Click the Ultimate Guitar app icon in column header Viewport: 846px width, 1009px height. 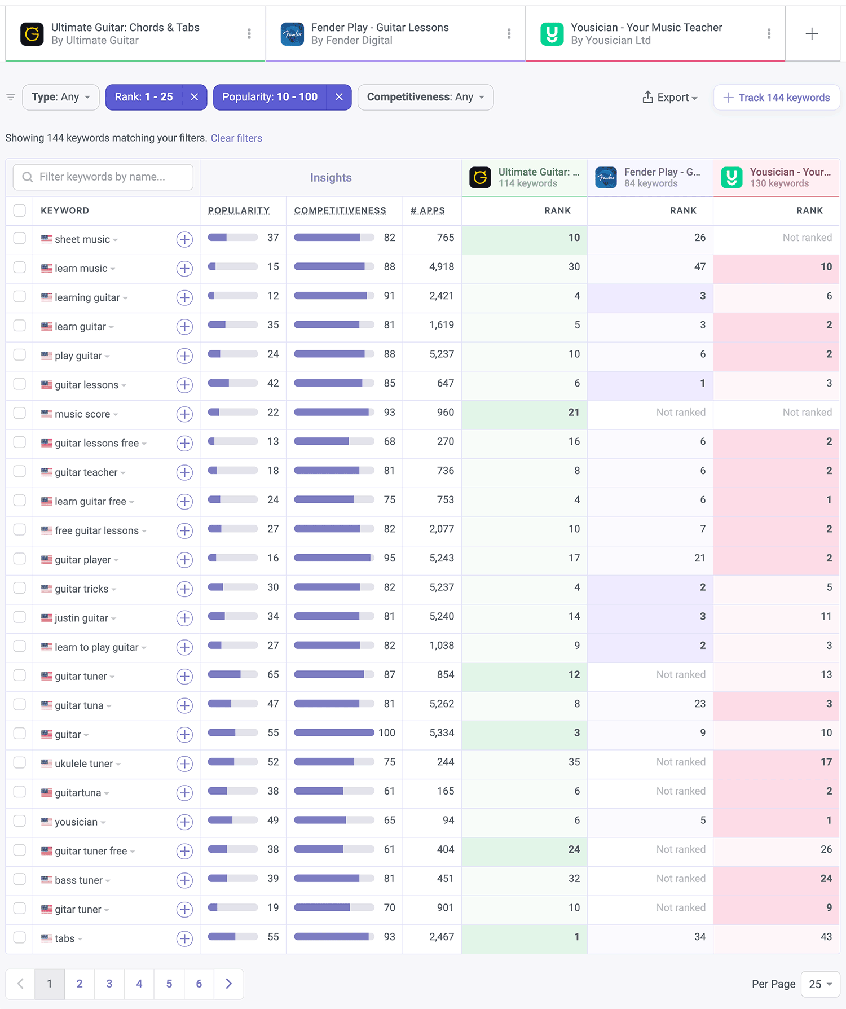click(481, 178)
